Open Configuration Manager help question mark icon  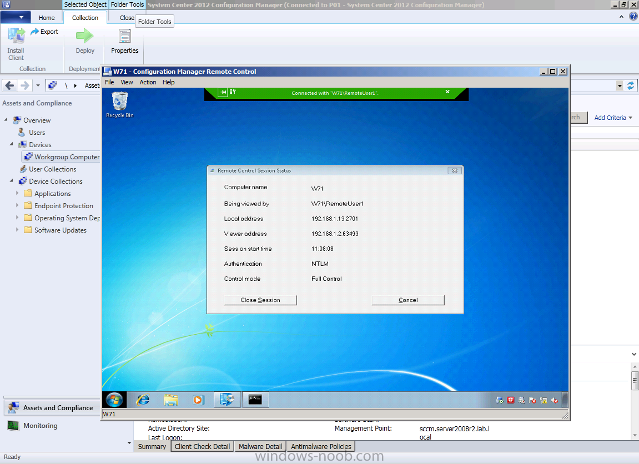pos(633,16)
